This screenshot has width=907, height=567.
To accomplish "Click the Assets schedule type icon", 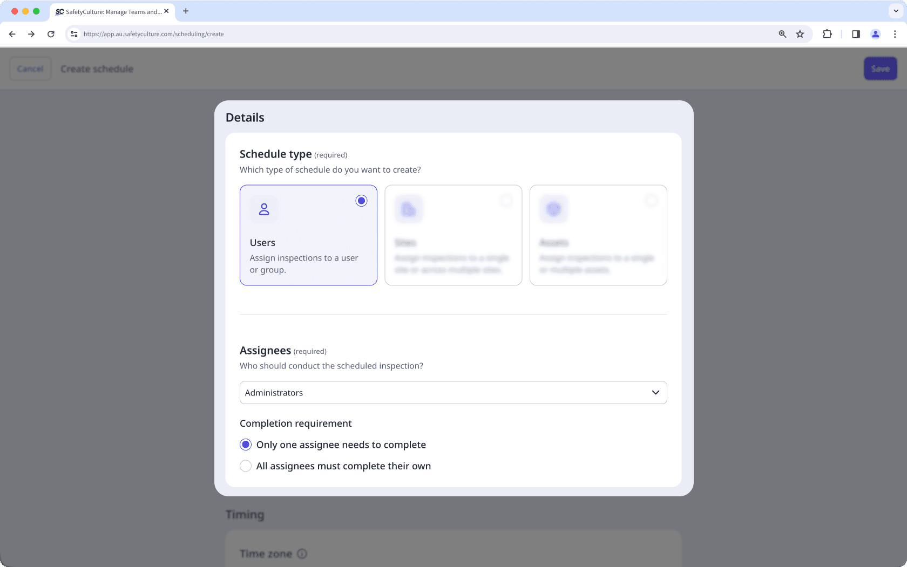I will 553,209.
